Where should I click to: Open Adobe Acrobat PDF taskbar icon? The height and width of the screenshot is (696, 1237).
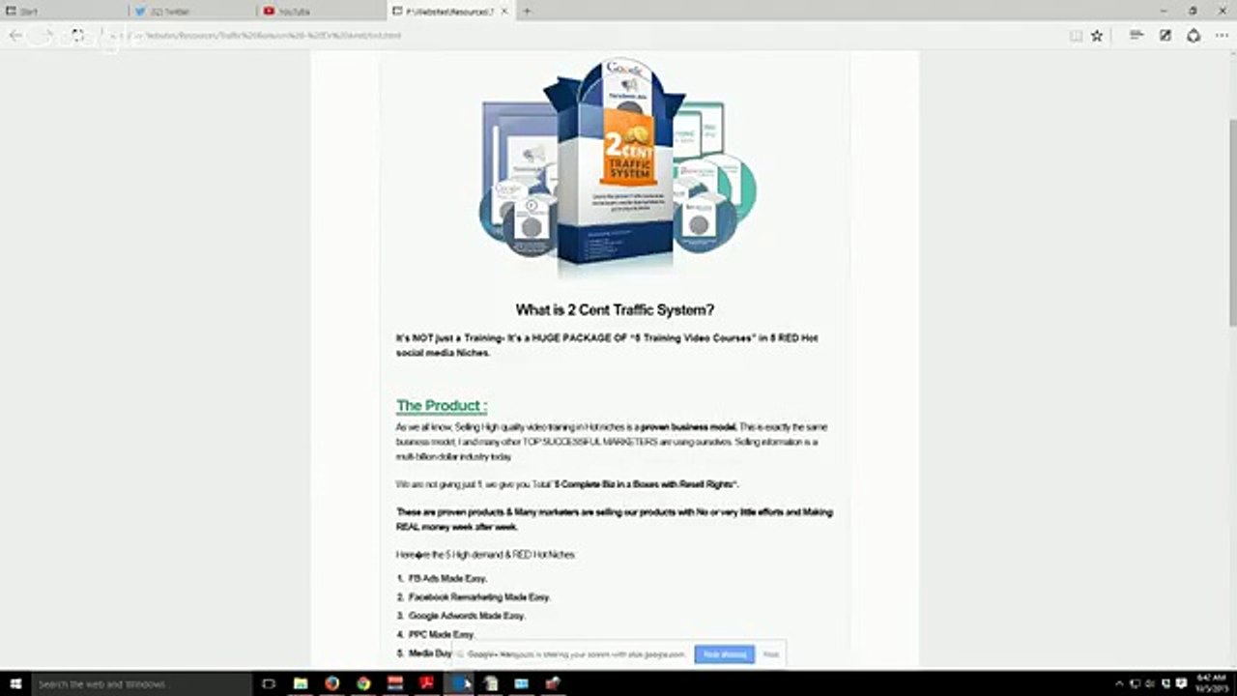click(426, 683)
